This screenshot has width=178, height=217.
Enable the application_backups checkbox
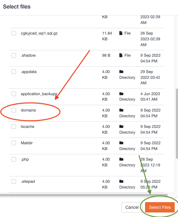pos(14,94)
